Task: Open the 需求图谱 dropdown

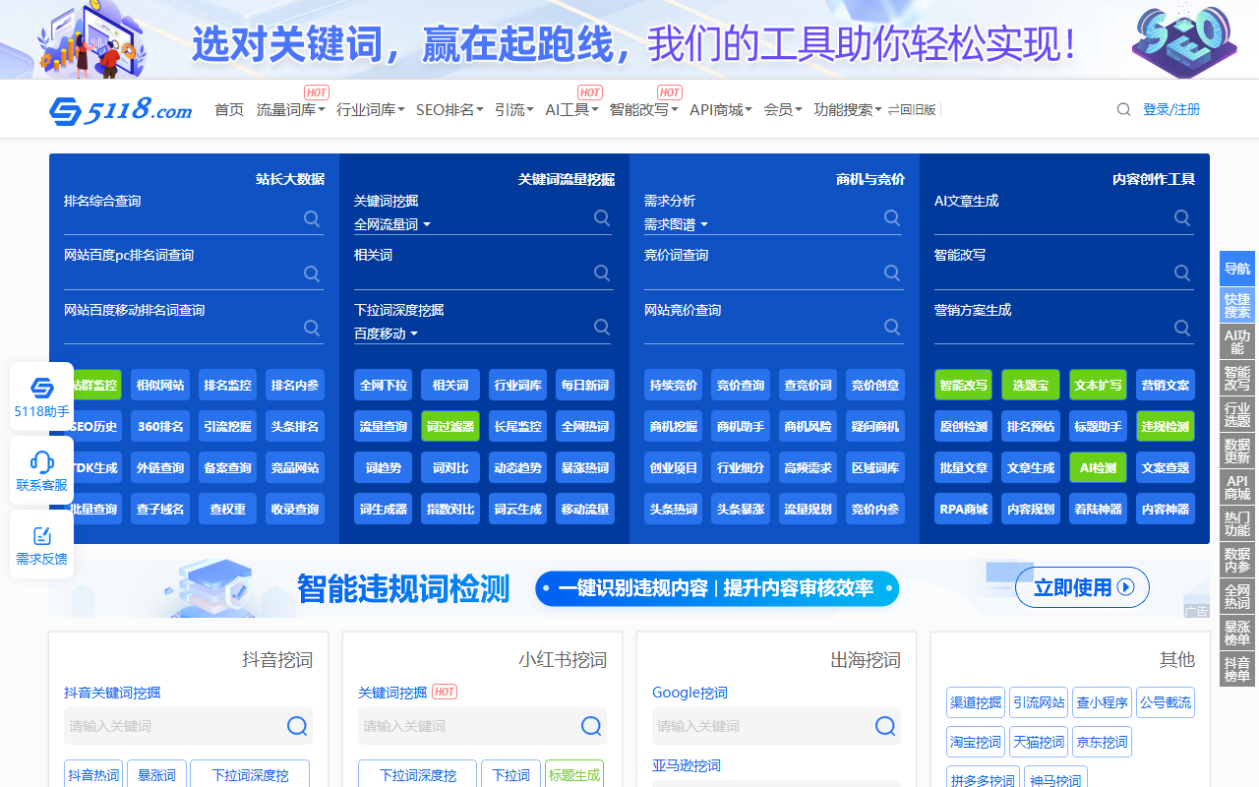Action: coord(676,224)
